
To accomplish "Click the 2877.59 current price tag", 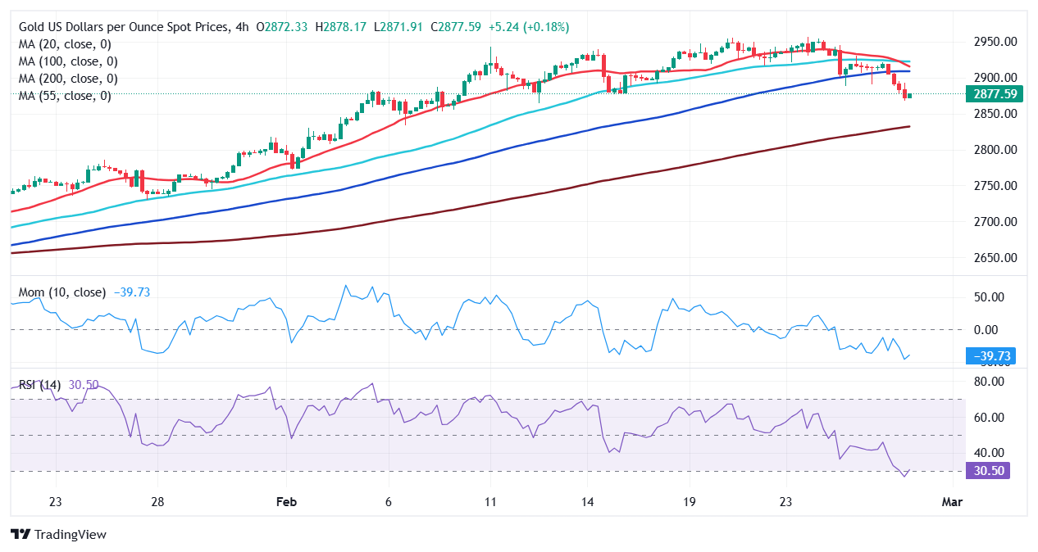I will pyautogui.click(x=995, y=94).
